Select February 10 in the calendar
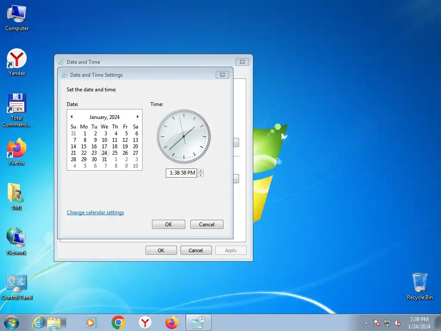The width and height of the screenshot is (441, 331). [135, 166]
